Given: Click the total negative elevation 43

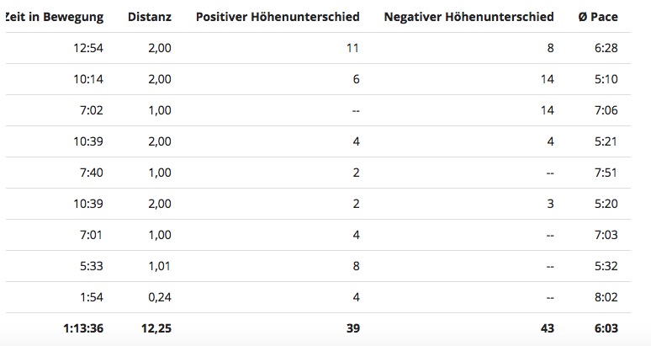Looking at the screenshot, I should [x=547, y=328].
